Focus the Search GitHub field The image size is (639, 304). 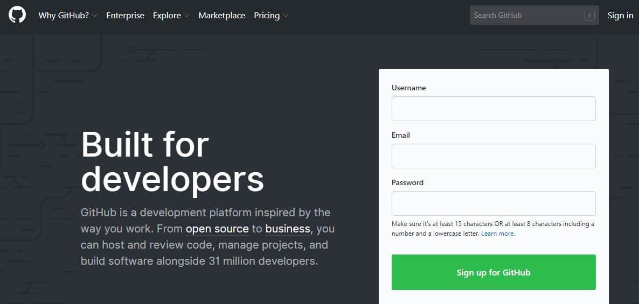[x=534, y=15]
